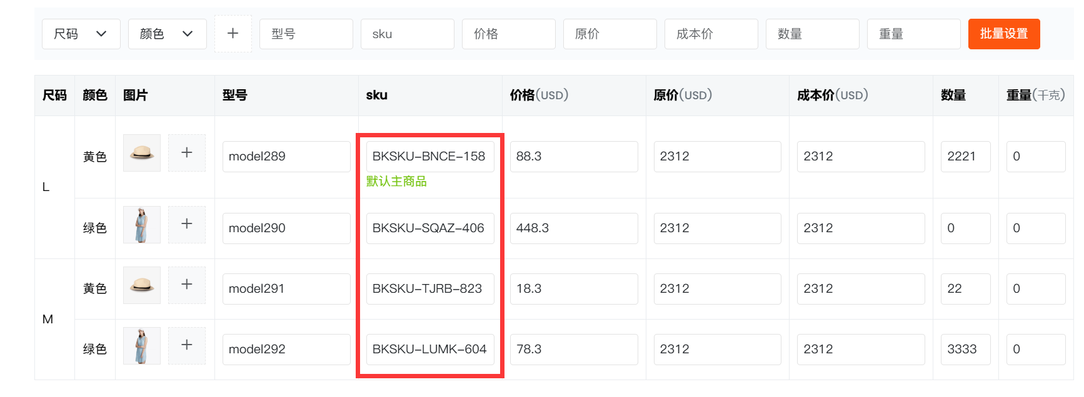Expand the 颜色 dropdown
Image resolution: width=1084 pixels, height=397 pixels.
pos(167,34)
